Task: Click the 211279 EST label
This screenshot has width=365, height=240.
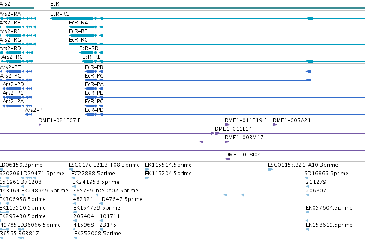Action: [316, 182]
